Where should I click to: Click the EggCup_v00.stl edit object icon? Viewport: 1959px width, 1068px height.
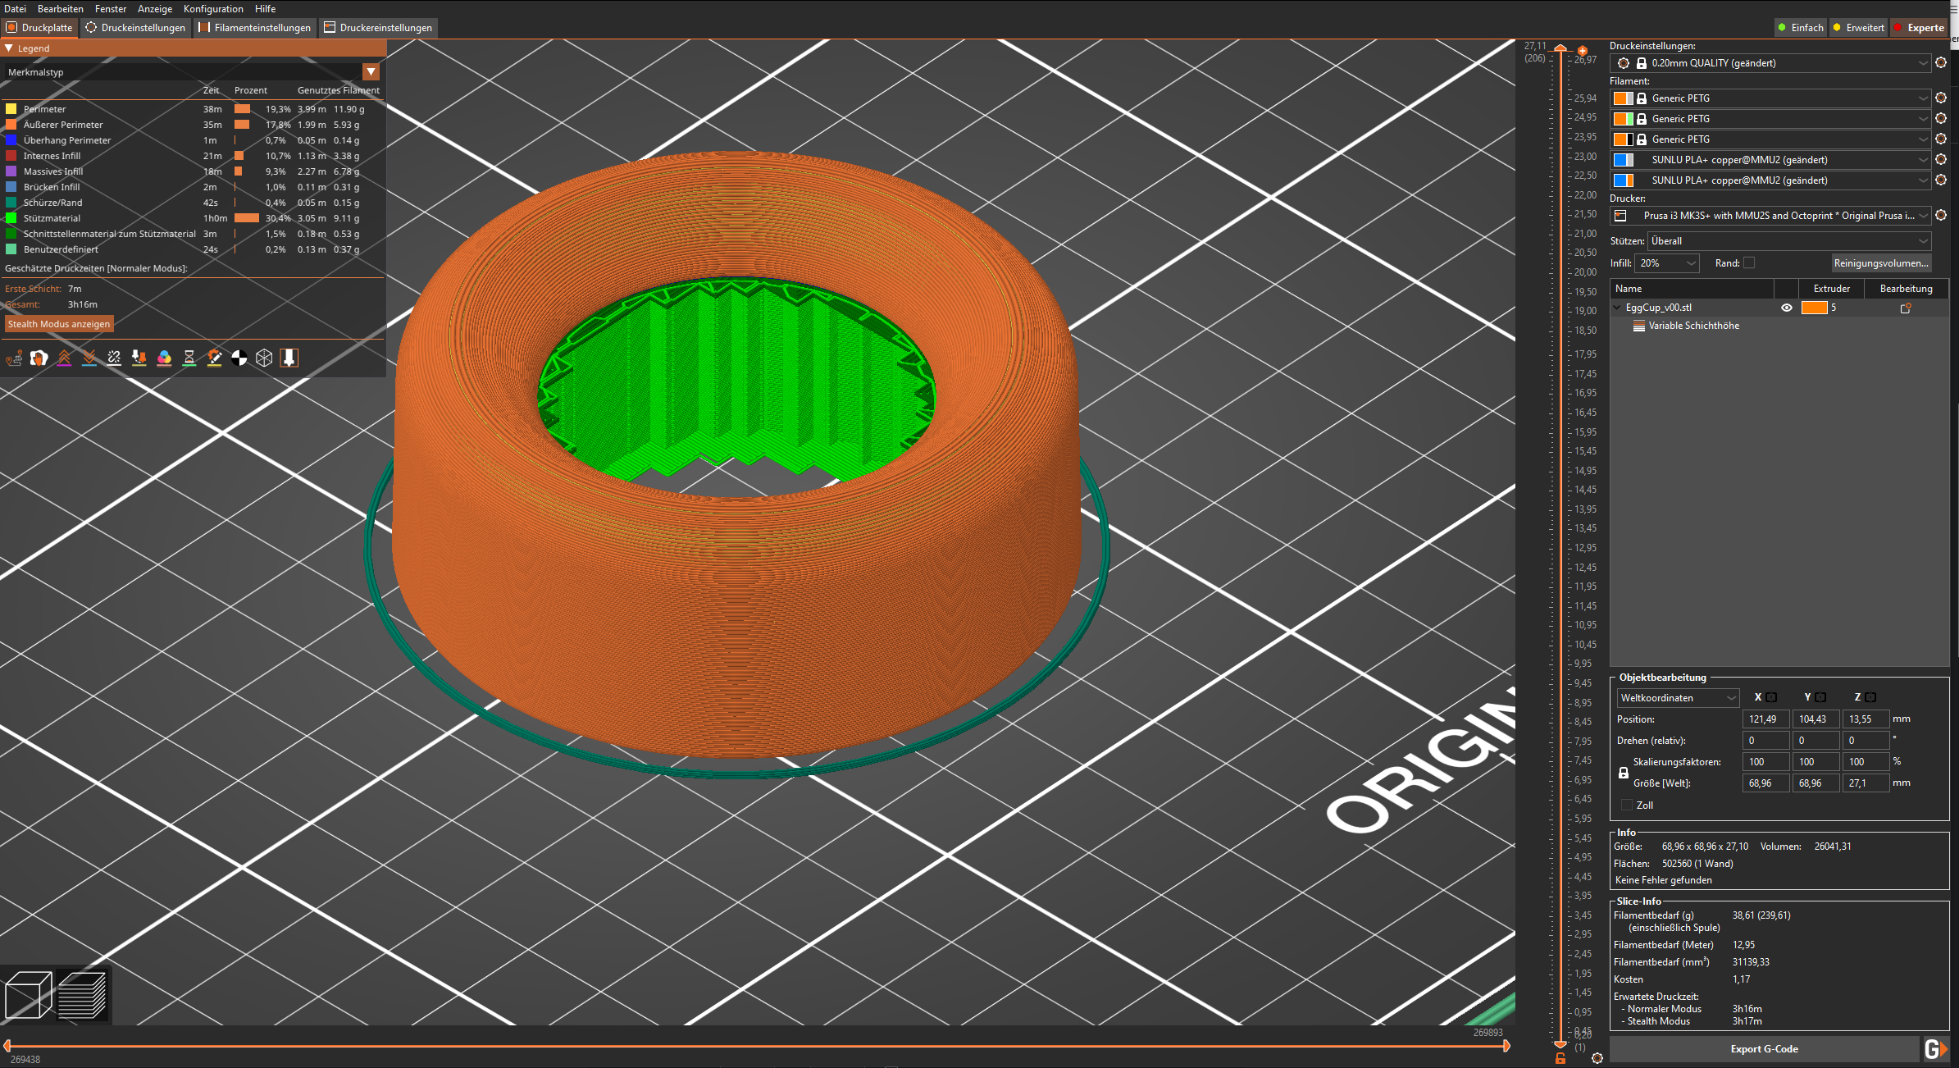point(1906,308)
